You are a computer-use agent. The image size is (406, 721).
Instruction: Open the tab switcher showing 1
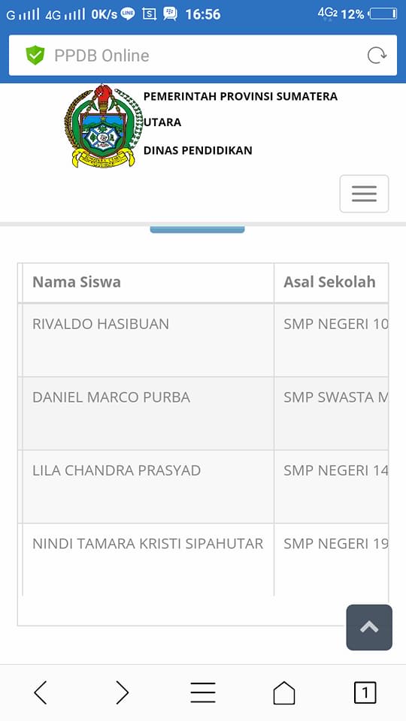(x=365, y=692)
